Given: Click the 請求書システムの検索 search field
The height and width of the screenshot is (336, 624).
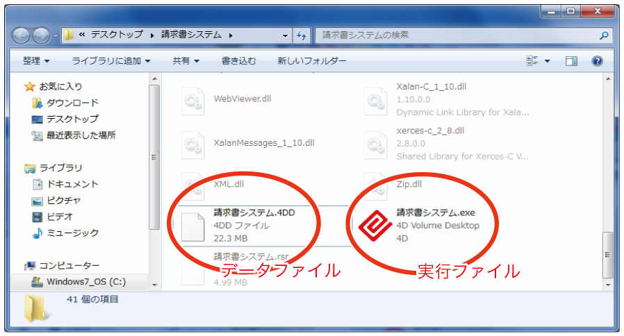Looking at the screenshot, I should (459, 35).
